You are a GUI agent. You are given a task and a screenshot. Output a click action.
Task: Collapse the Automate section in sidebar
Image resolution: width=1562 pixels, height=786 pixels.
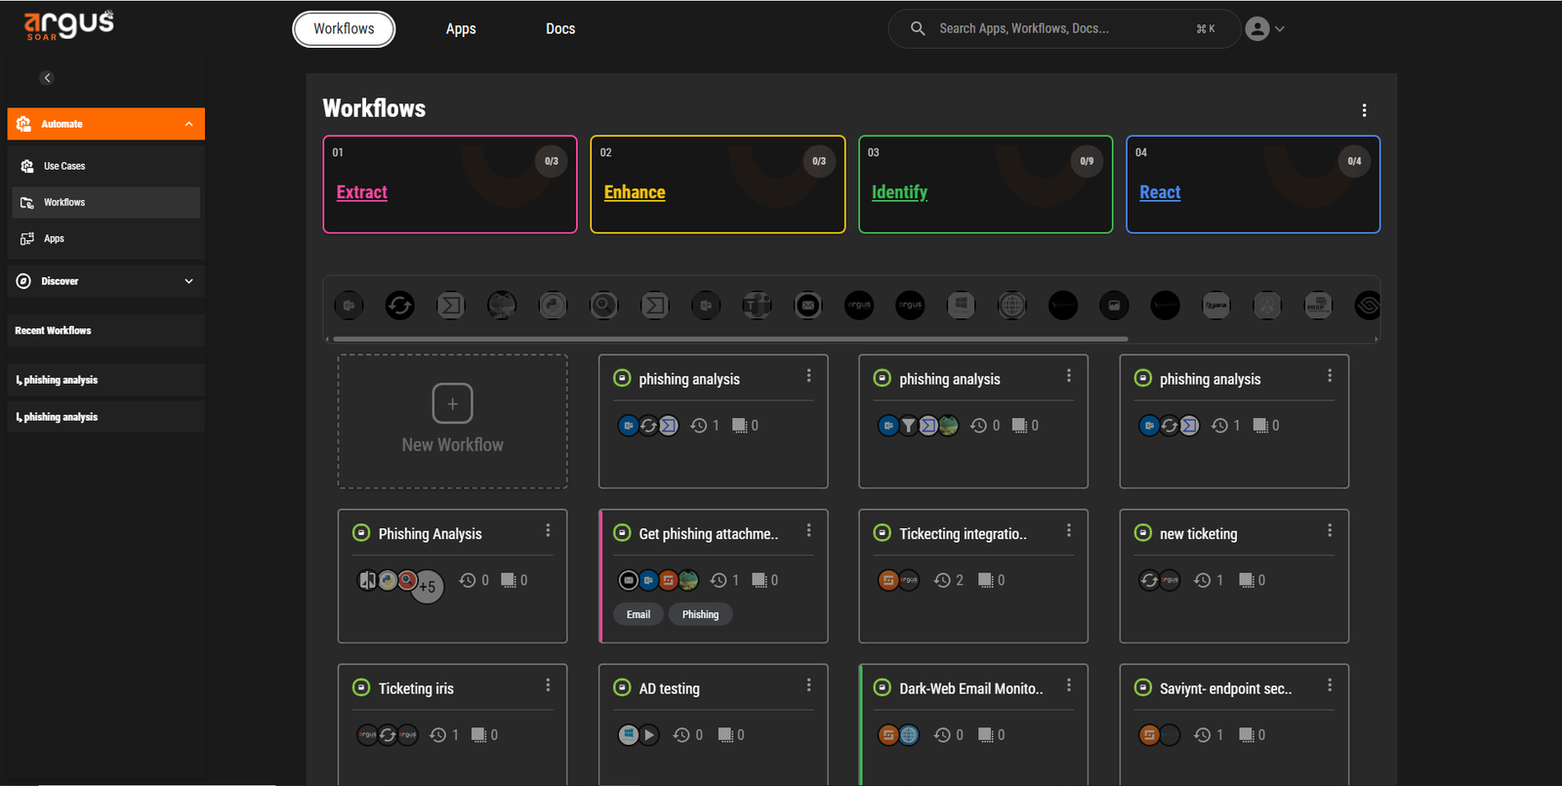point(188,124)
